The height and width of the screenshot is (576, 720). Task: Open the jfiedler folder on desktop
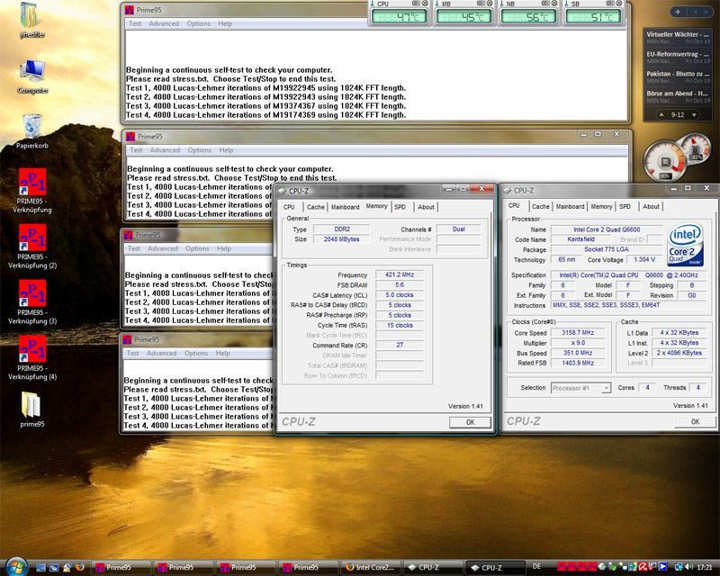tap(31, 21)
